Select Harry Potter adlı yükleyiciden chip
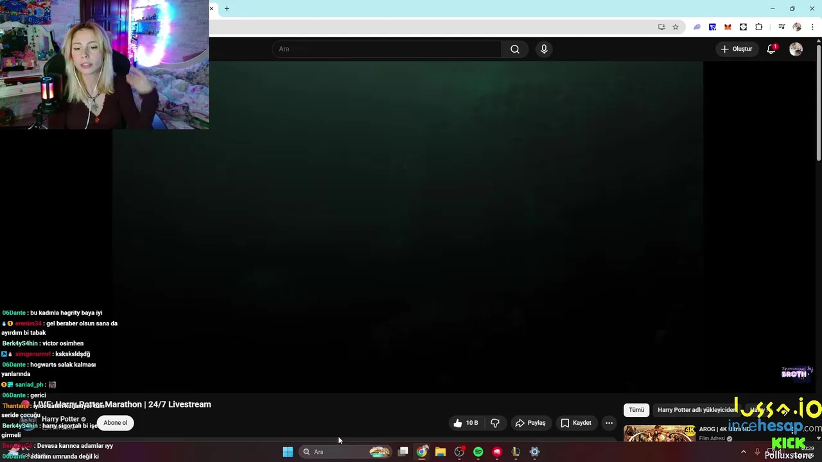This screenshot has width=822, height=462. click(x=696, y=410)
